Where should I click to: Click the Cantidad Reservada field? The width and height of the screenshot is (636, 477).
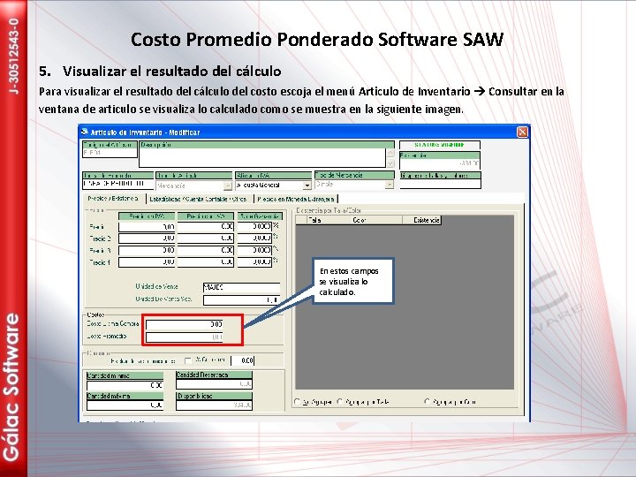coord(214,383)
